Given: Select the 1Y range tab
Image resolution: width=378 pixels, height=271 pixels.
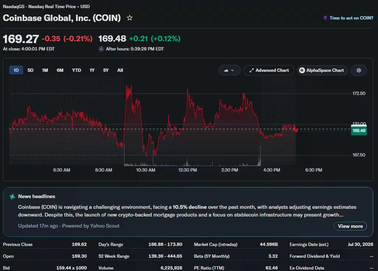Looking at the screenshot, I should pyautogui.click(x=92, y=70).
